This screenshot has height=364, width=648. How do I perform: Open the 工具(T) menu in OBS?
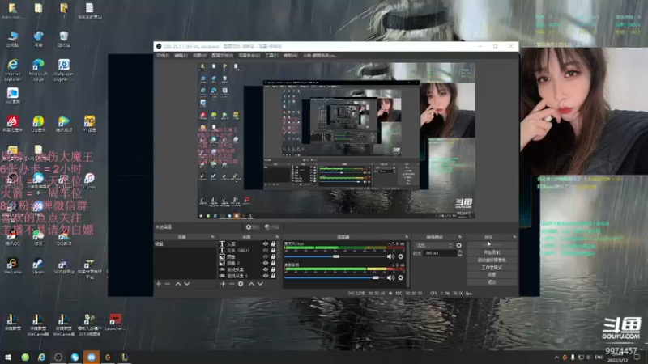click(x=271, y=55)
